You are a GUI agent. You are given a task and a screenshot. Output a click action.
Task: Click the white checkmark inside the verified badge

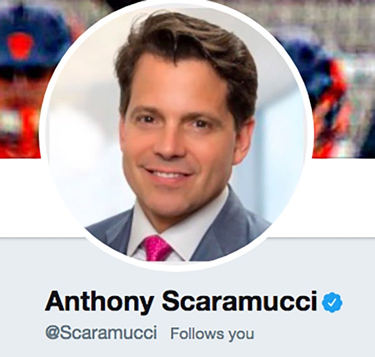(x=332, y=302)
